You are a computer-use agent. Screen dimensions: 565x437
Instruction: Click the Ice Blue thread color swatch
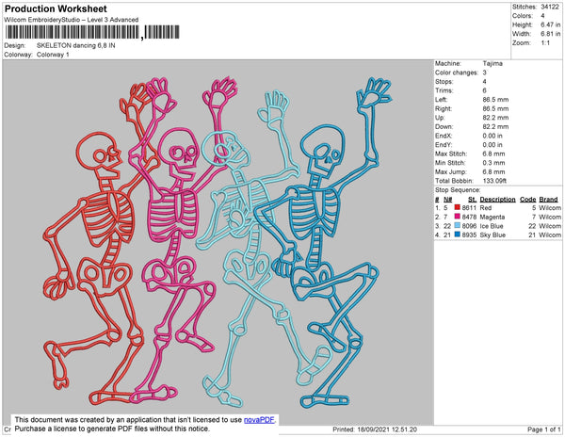tap(458, 225)
